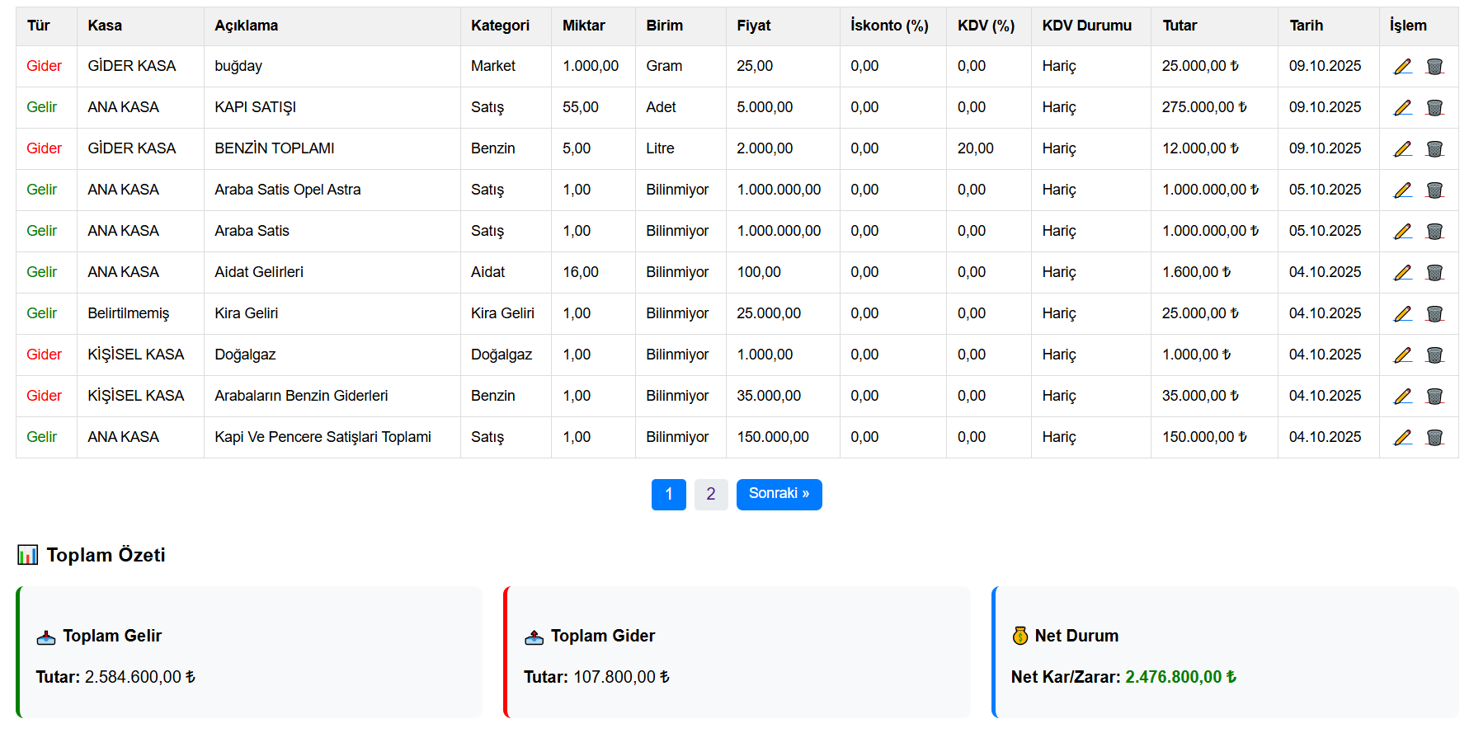Image resolution: width=1474 pixels, height=733 pixels.
Task: Open edit for the Kira Geliri row
Action: coord(1402,314)
